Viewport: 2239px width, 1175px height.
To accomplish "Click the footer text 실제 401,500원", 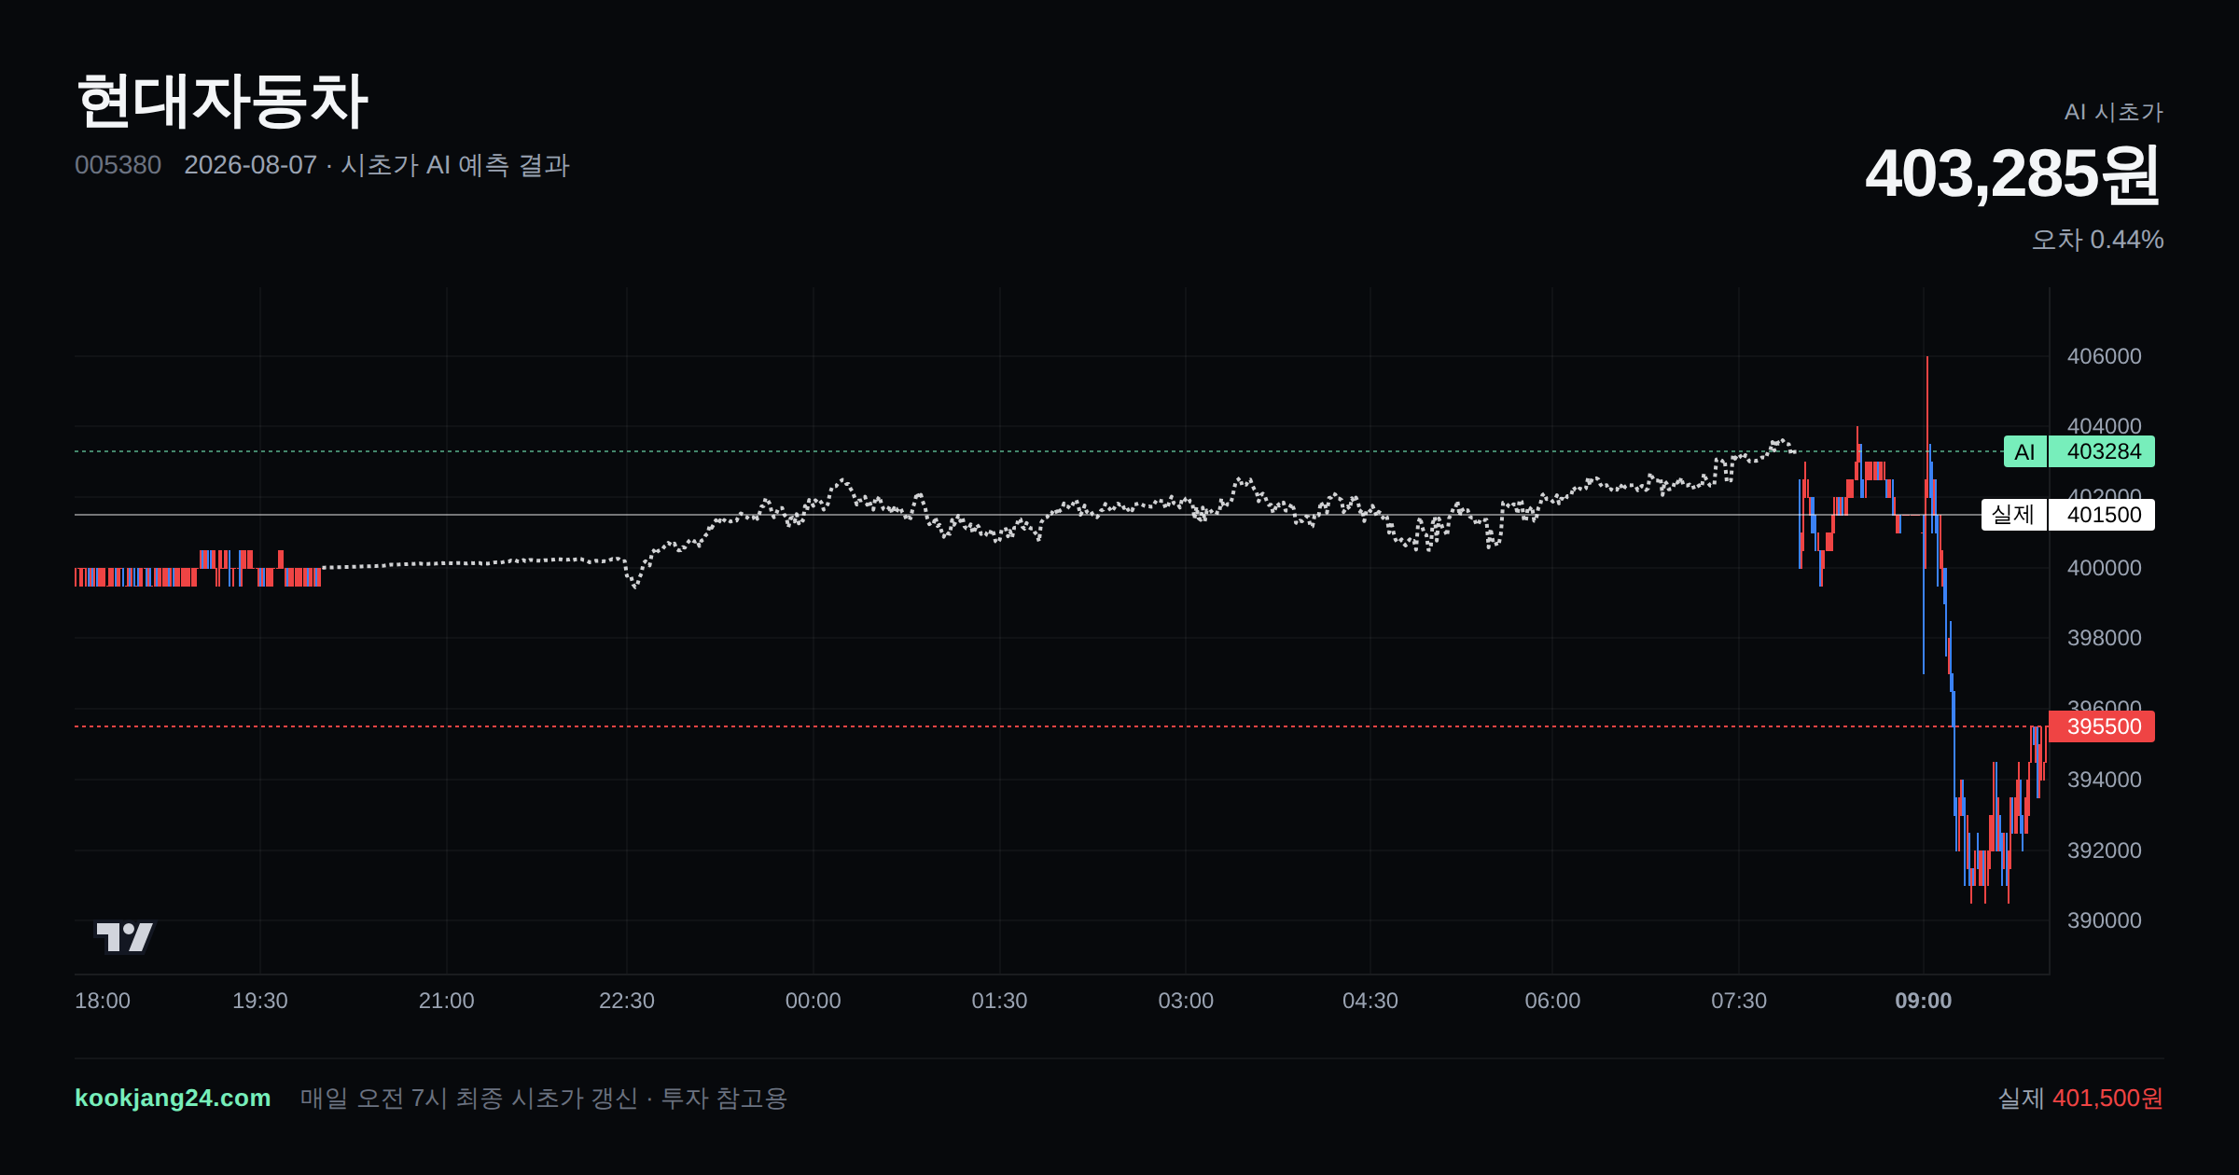I will coord(2079,1098).
